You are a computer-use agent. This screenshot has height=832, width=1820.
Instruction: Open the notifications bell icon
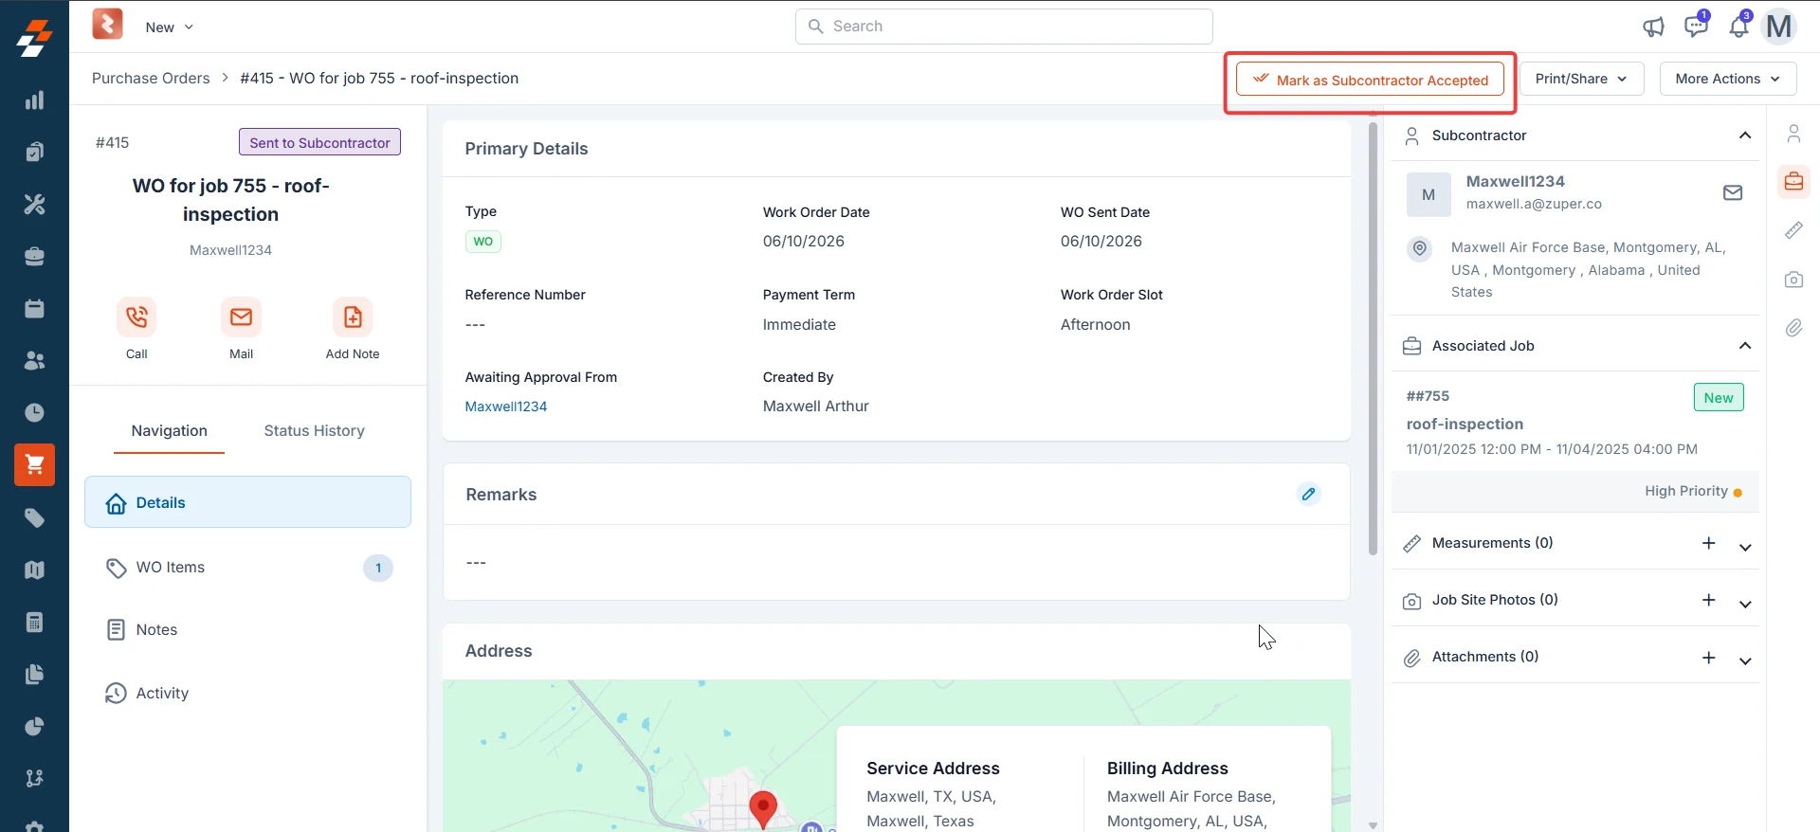click(x=1738, y=27)
